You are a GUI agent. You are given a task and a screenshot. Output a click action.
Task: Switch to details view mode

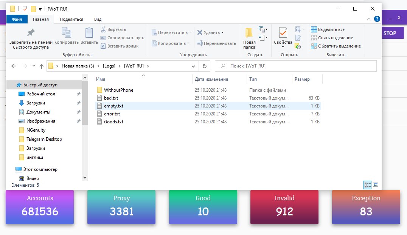tap(367, 185)
